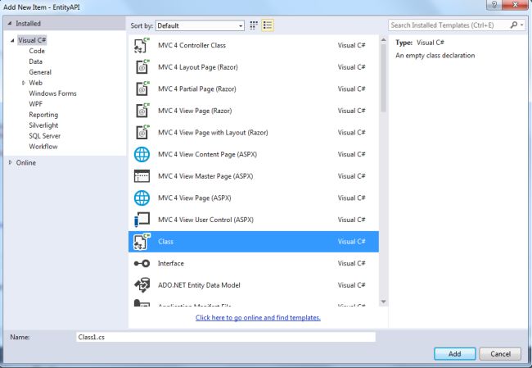The height and width of the screenshot is (368, 532).
Task: Select MVC 4 View Content Page (ASPX) text
Action: (x=207, y=154)
